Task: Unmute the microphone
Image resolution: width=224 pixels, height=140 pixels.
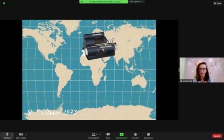Action: coord(7,136)
